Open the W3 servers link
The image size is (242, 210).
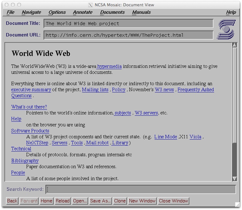tap(146, 113)
